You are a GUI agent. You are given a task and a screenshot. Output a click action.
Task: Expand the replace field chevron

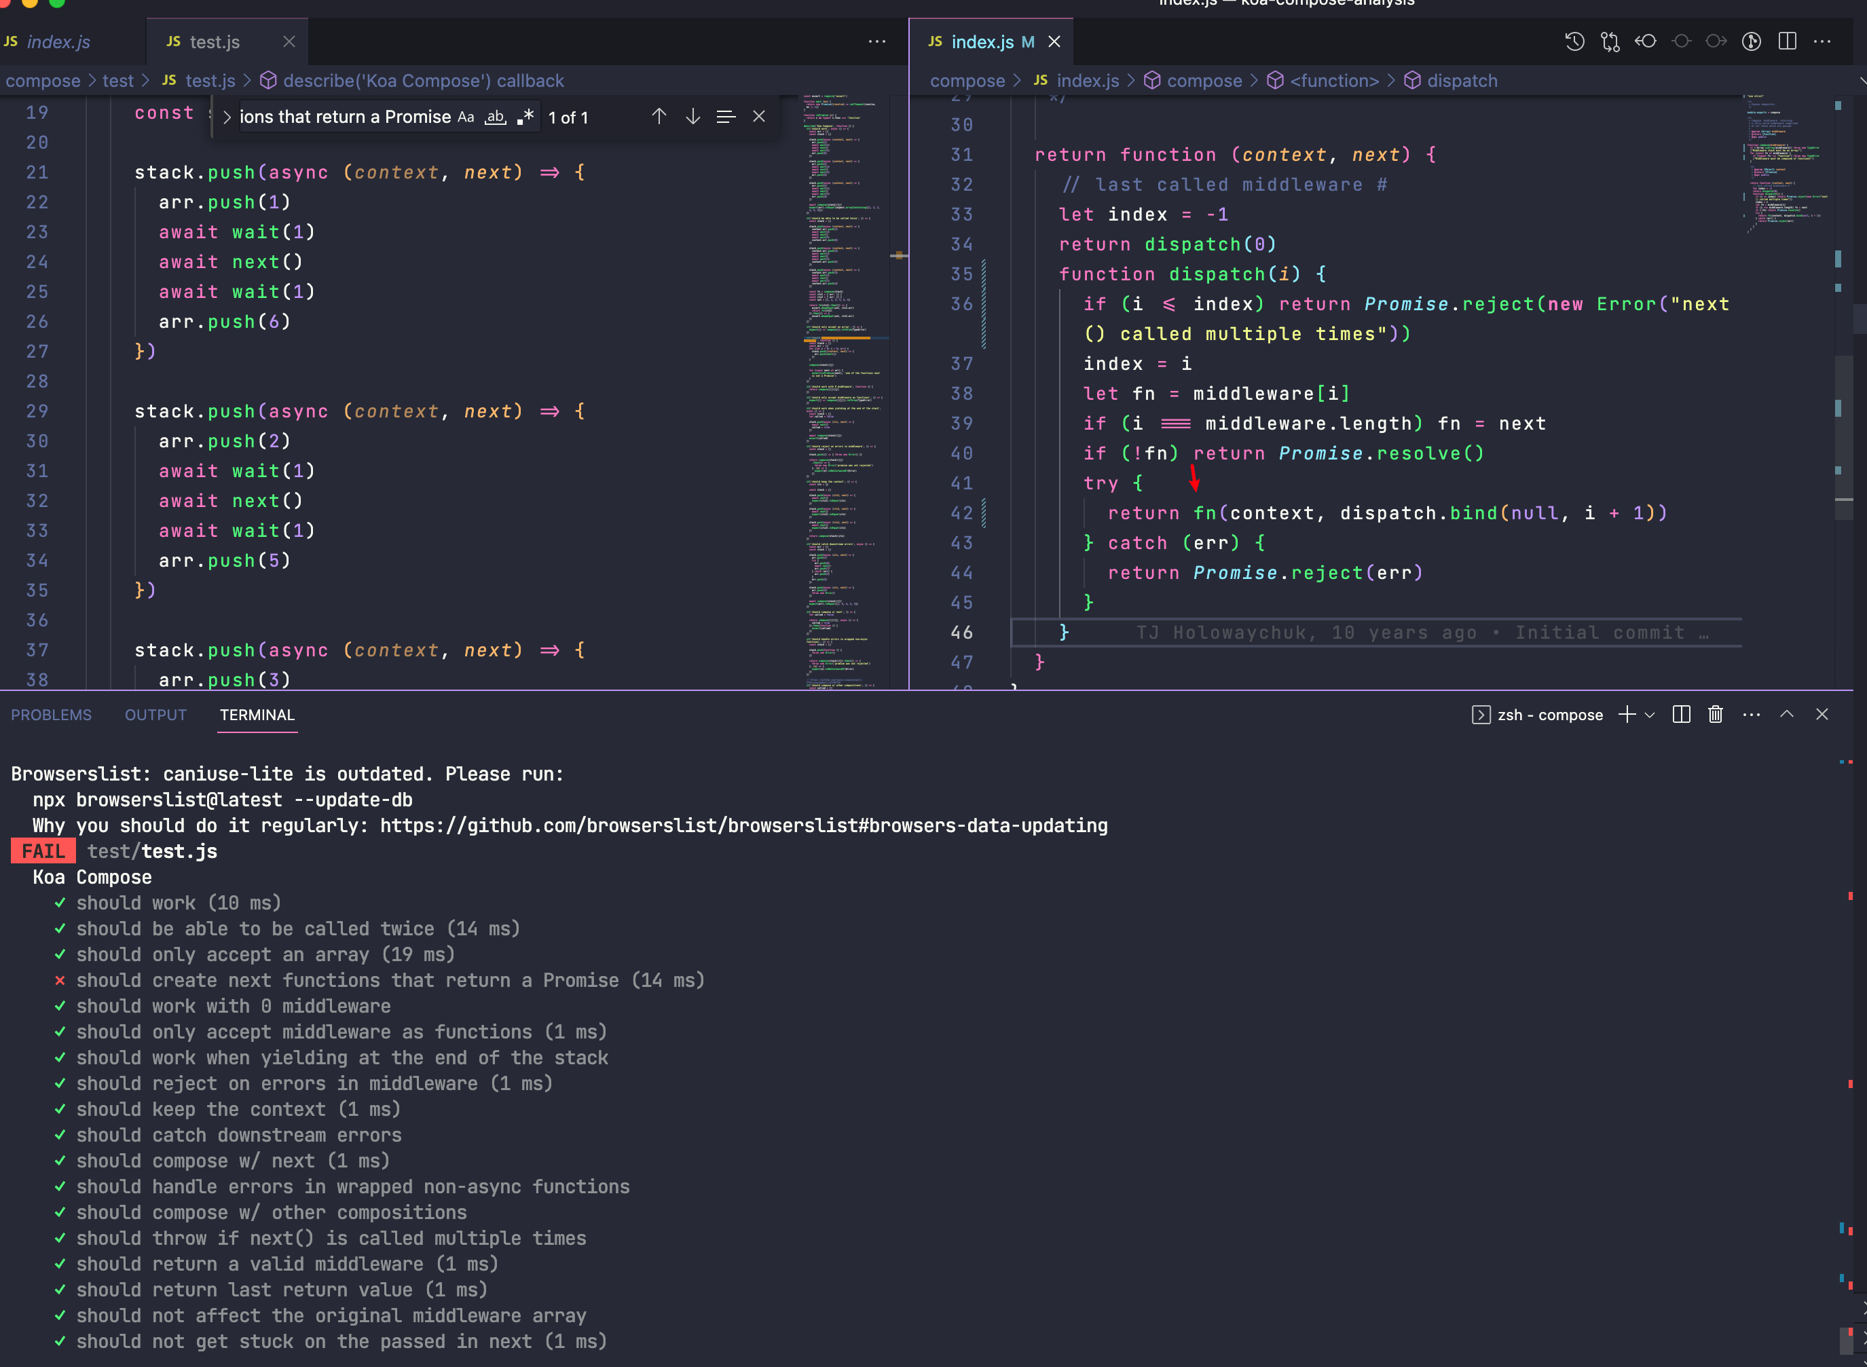(x=227, y=117)
